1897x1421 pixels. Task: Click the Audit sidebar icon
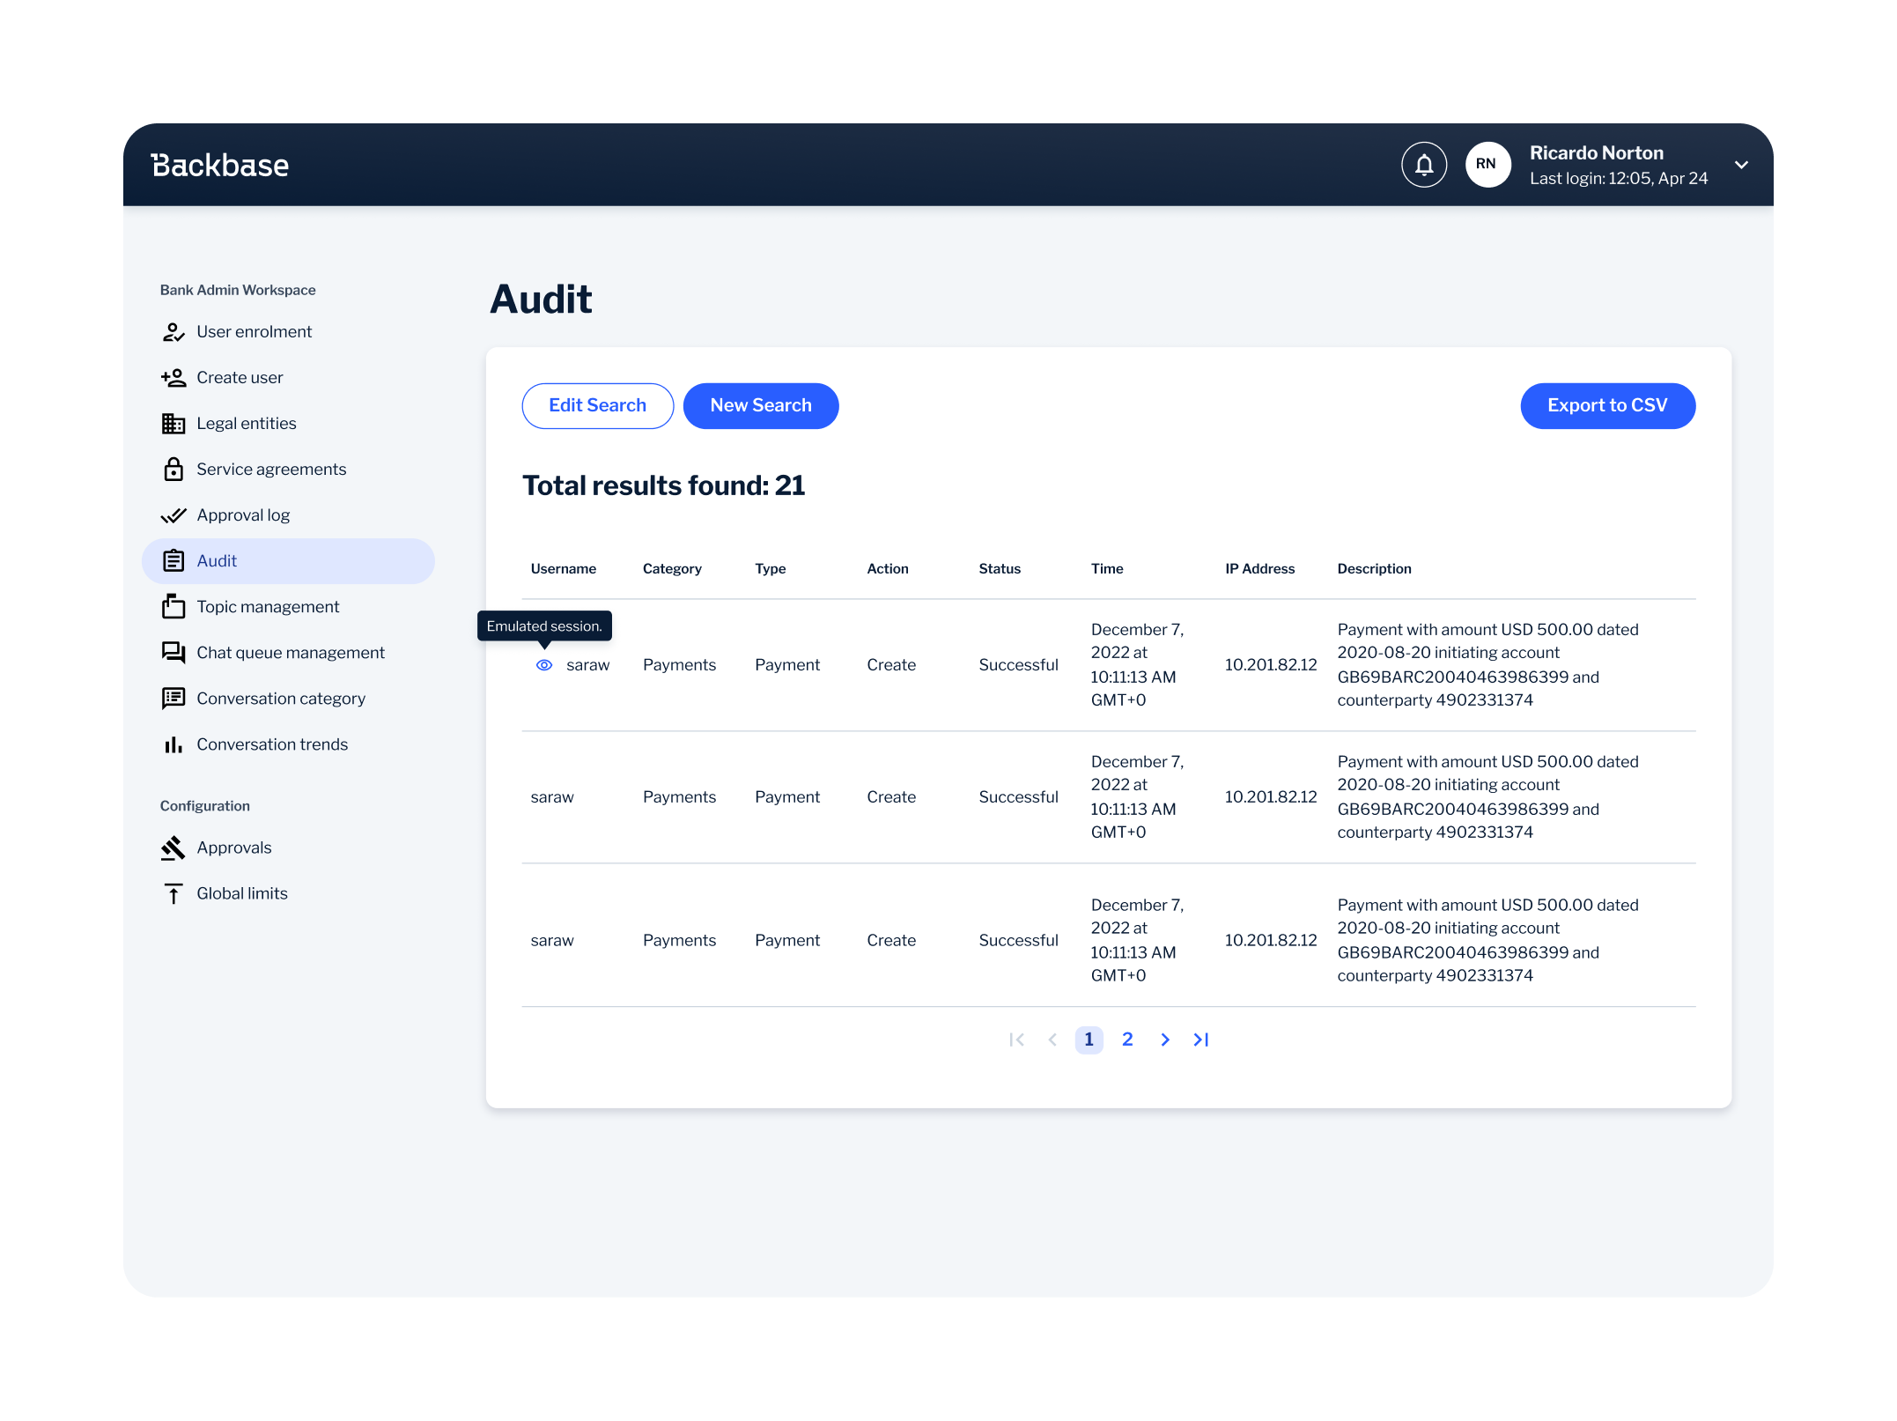[173, 559]
